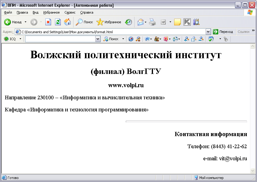Click the game controller icon in ICQ toolbar
This screenshot has width=257, height=182.
pos(175,39)
